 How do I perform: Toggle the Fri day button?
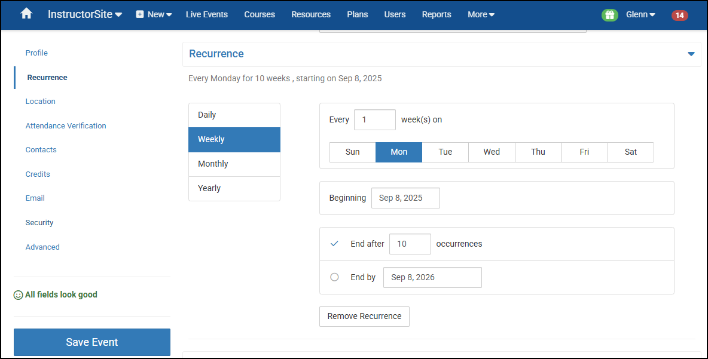(x=584, y=152)
